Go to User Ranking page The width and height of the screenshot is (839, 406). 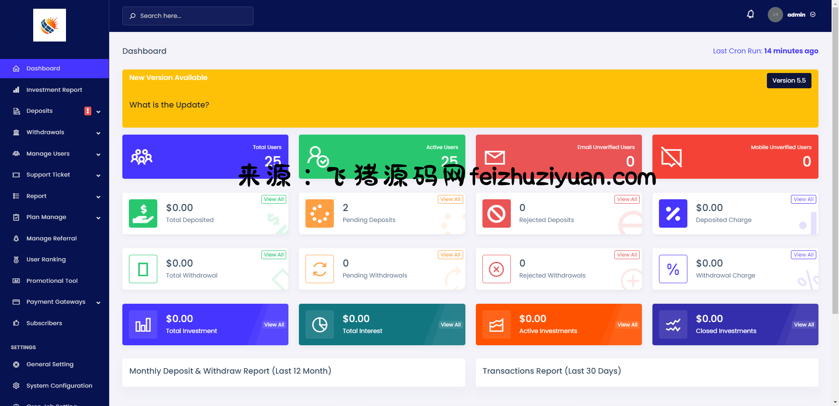coord(46,260)
